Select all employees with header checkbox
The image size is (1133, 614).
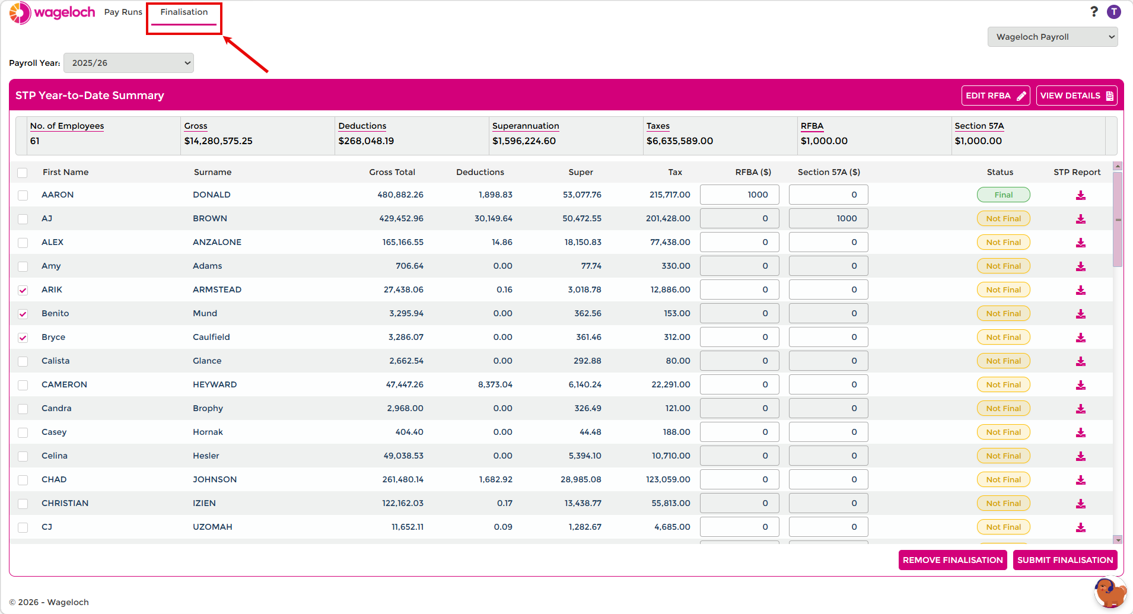click(23, 173)
